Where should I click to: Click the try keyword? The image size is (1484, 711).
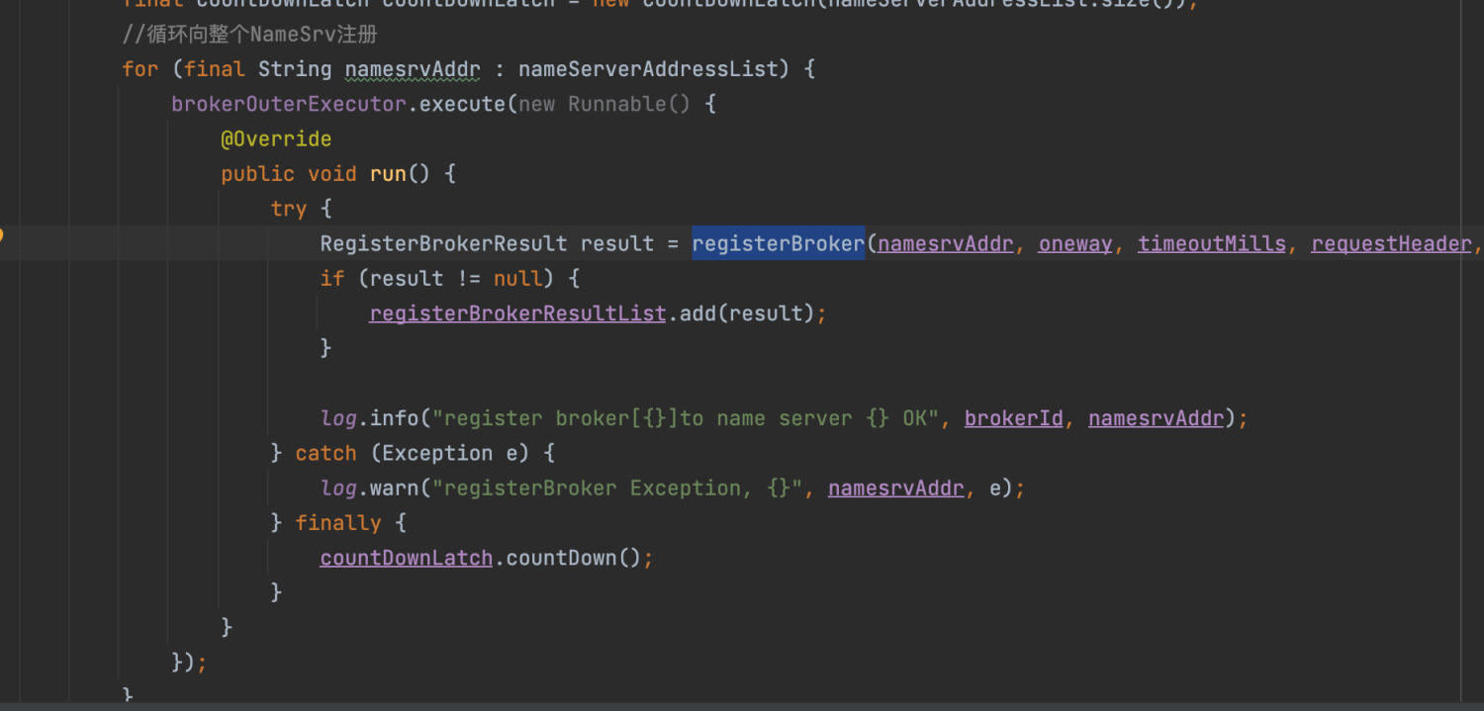(x=288, y=209)
